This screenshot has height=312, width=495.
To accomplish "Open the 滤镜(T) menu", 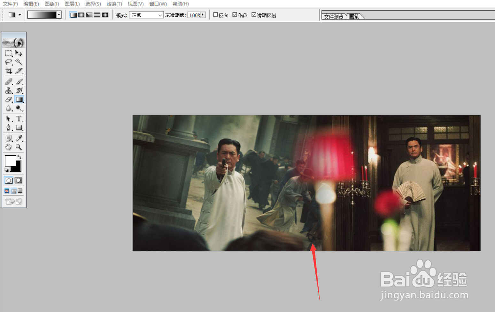I will (x=114, y=4).
